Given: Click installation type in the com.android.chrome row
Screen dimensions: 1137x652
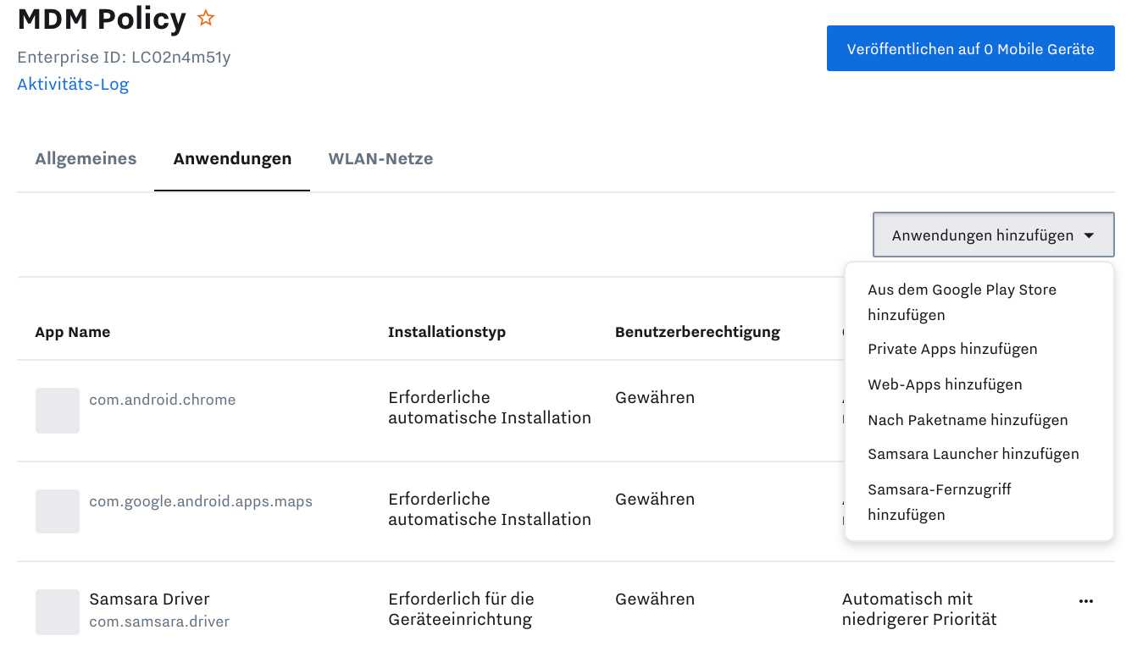Looking at the screenshot, I should pyautogui.click(x=490, y=407).
